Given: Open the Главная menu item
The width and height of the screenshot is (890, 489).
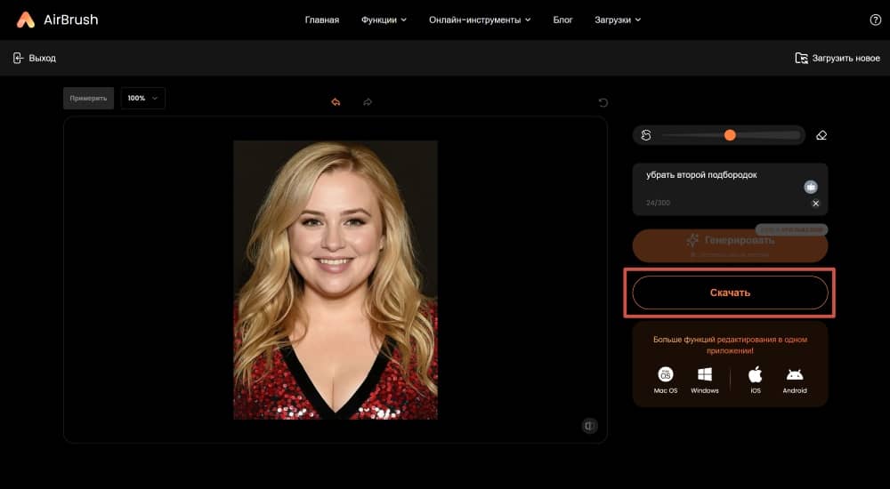Looking at the screenshot, I should [x=322, y=20].
